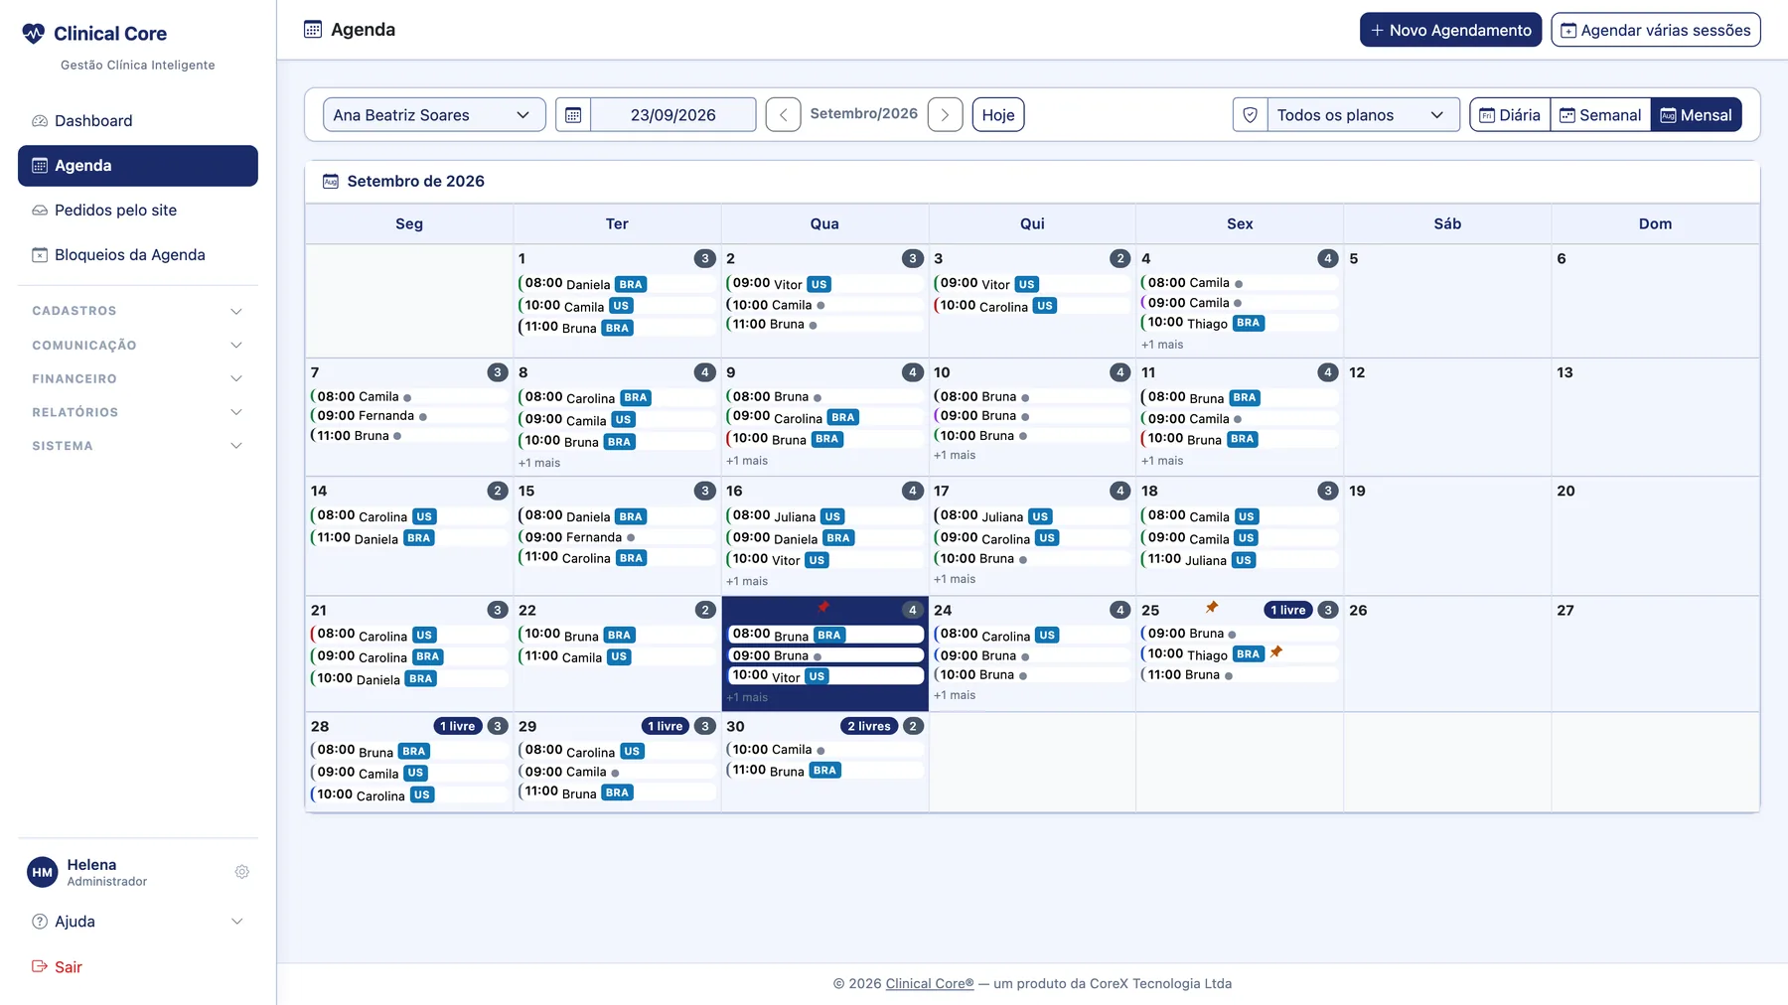Select the Mensal view
The width and height of the screenshot is (1788, 1005).
point(1697,115)
